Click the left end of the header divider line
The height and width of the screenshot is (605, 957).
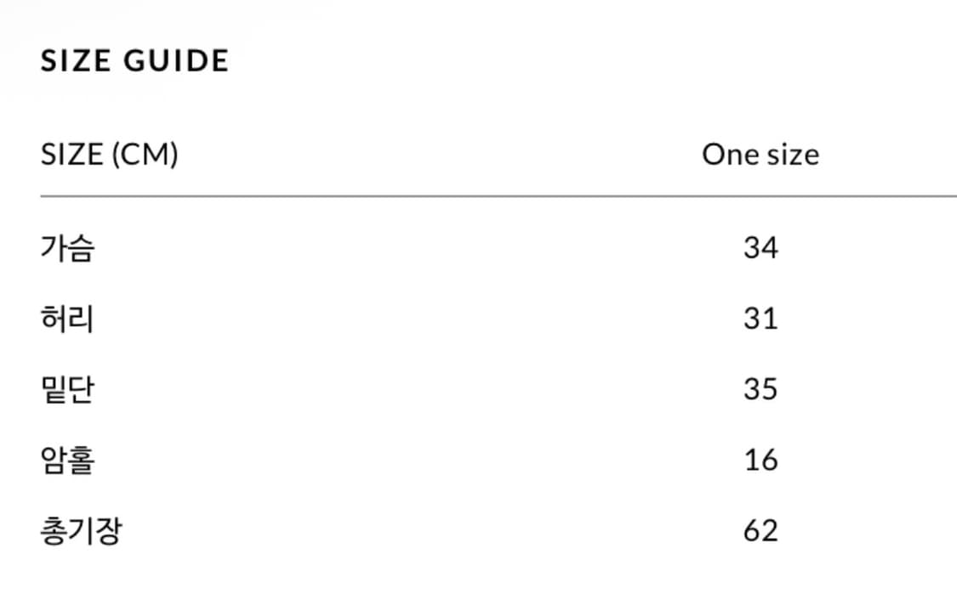click(x=44, y=196)
